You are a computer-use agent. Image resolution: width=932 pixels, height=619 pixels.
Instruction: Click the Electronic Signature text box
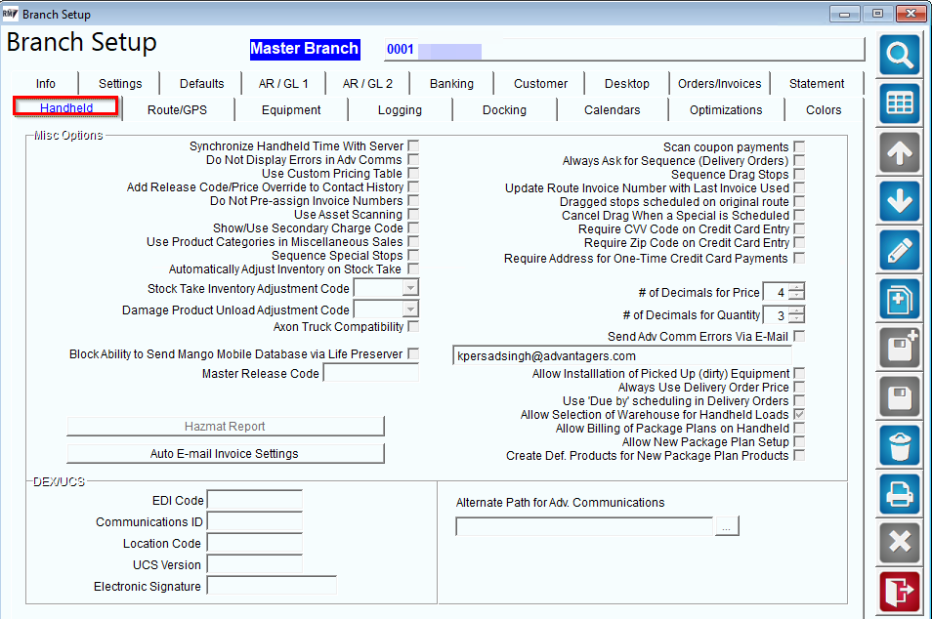[x=272, y=586]
